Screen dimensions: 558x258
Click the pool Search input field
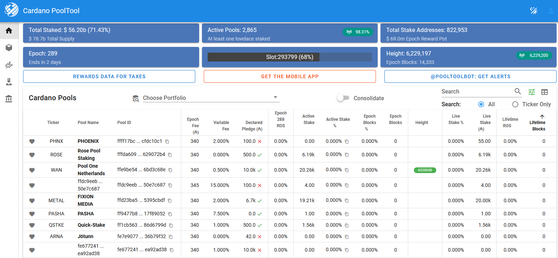click(476, 92)
